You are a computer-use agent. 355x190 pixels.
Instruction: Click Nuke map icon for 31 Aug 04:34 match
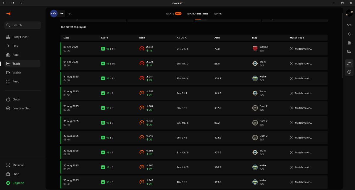coord(255,78)
